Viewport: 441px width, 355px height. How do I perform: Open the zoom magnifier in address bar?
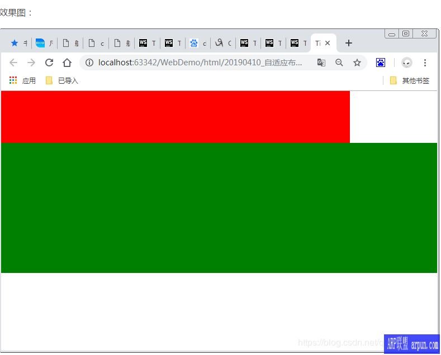[339, 63]
